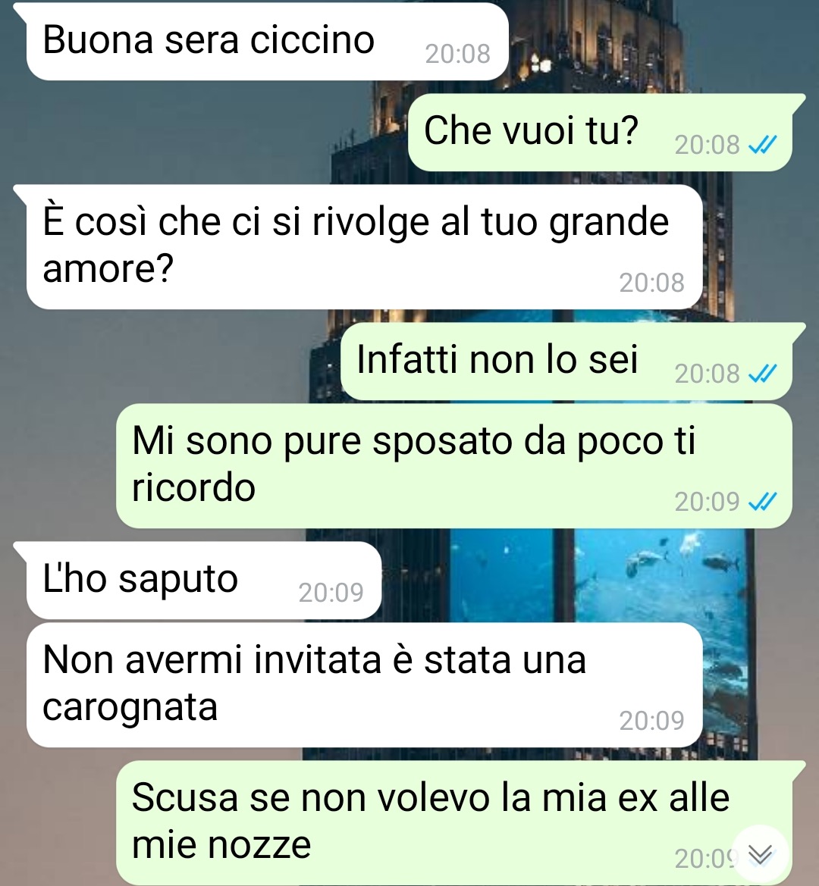Click the 20:08 timestamp under 'amore?'

click(651, 283)
